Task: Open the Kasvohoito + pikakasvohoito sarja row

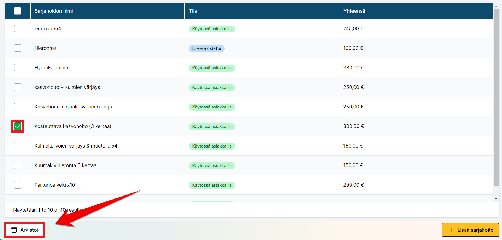Action: coord(73,107)
